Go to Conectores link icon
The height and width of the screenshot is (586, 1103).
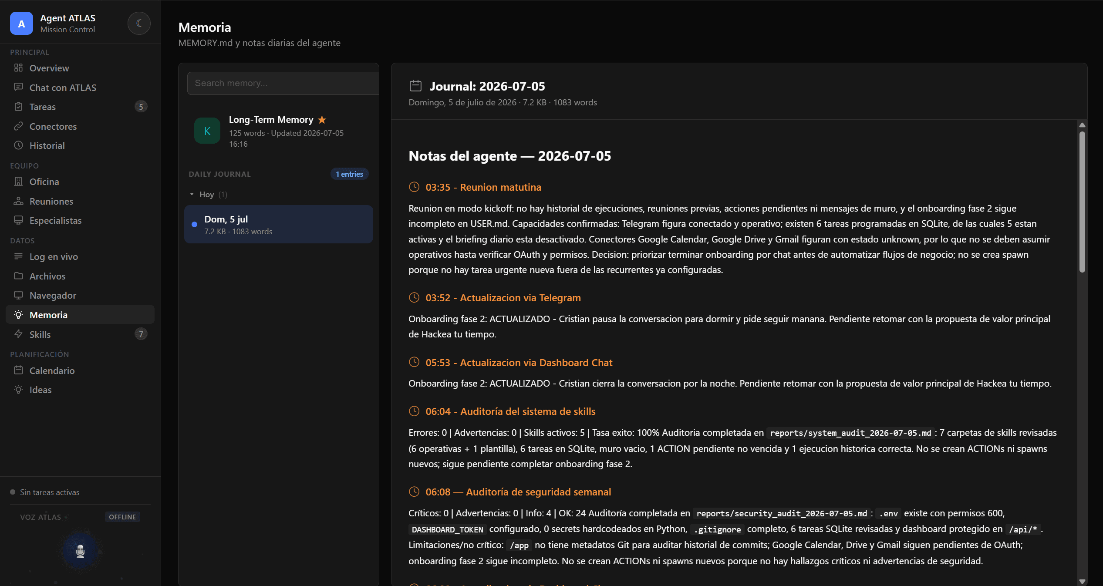point(18,126)
